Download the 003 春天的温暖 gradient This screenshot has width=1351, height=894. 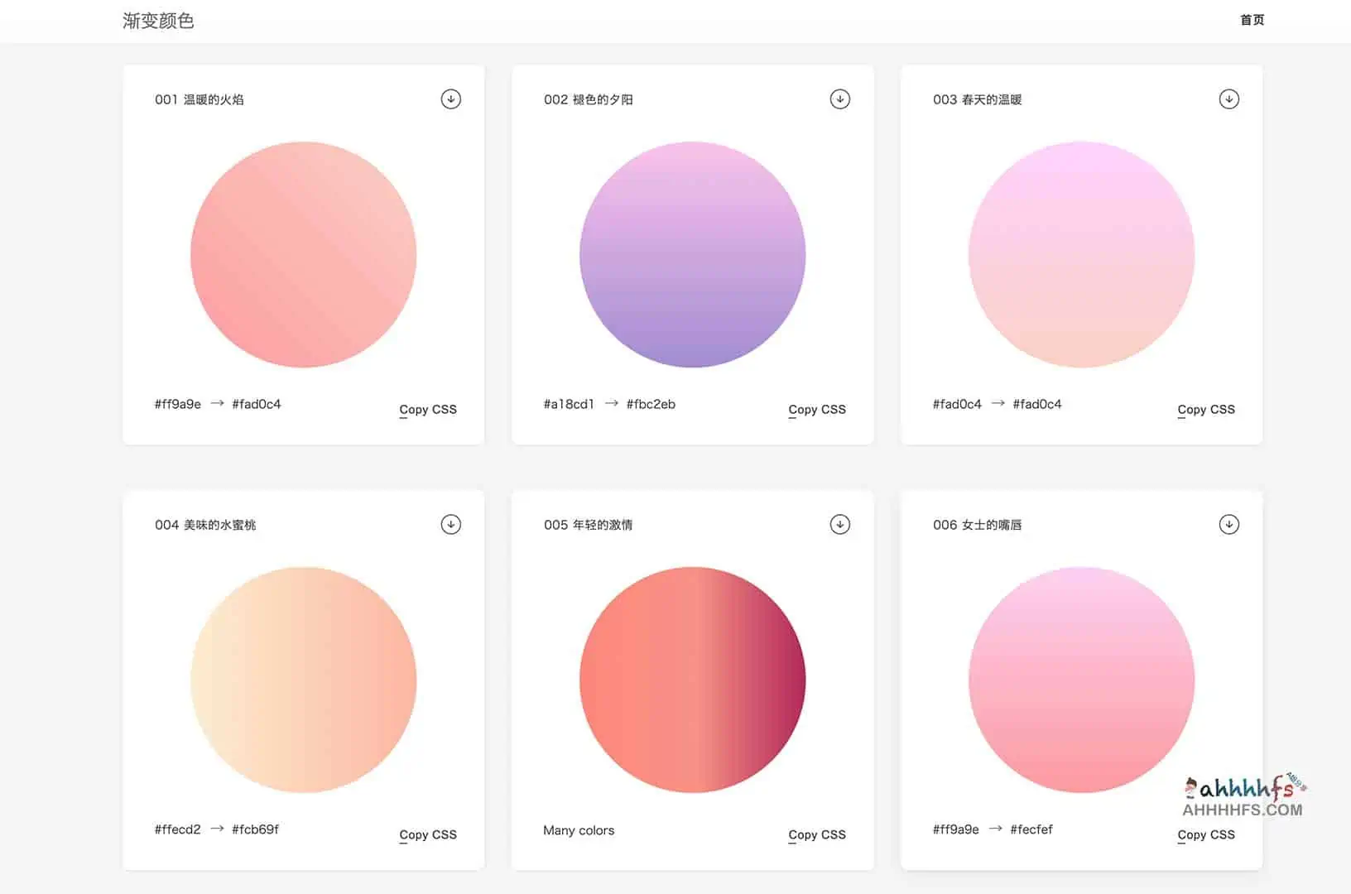point(1228,99)
